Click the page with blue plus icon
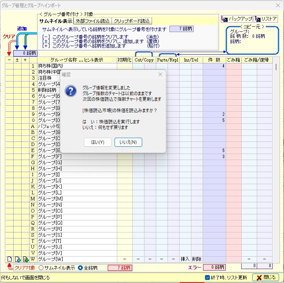 click(x=17, y=259)
